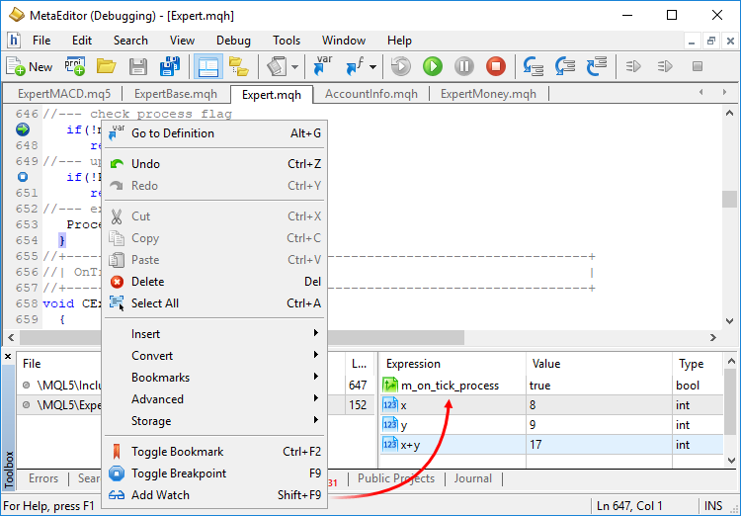
Task: Click the New file toolbar button
Action: tap(29, 66)
